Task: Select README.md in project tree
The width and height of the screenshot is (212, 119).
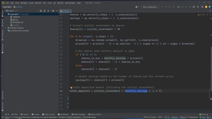Action: [17, 22]
